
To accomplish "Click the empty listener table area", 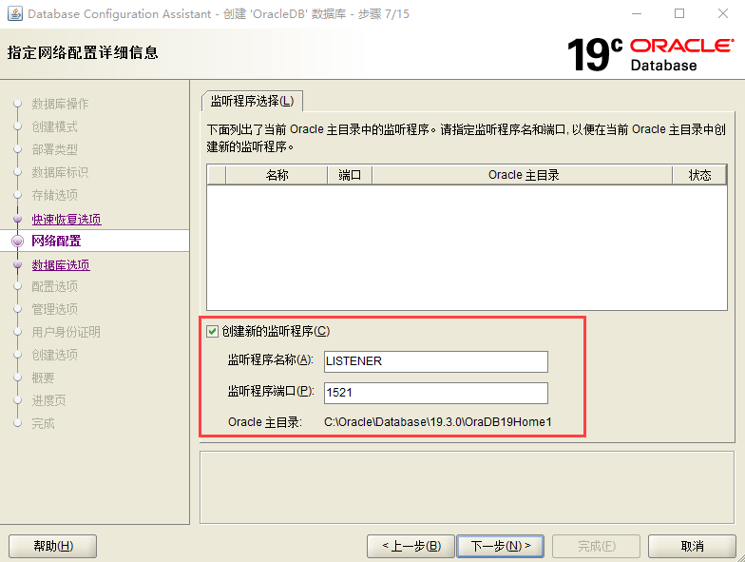I will coord(467,246).
